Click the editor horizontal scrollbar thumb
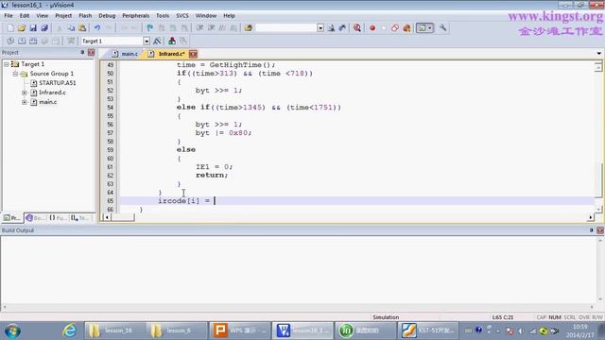 (x=123, y=217)
